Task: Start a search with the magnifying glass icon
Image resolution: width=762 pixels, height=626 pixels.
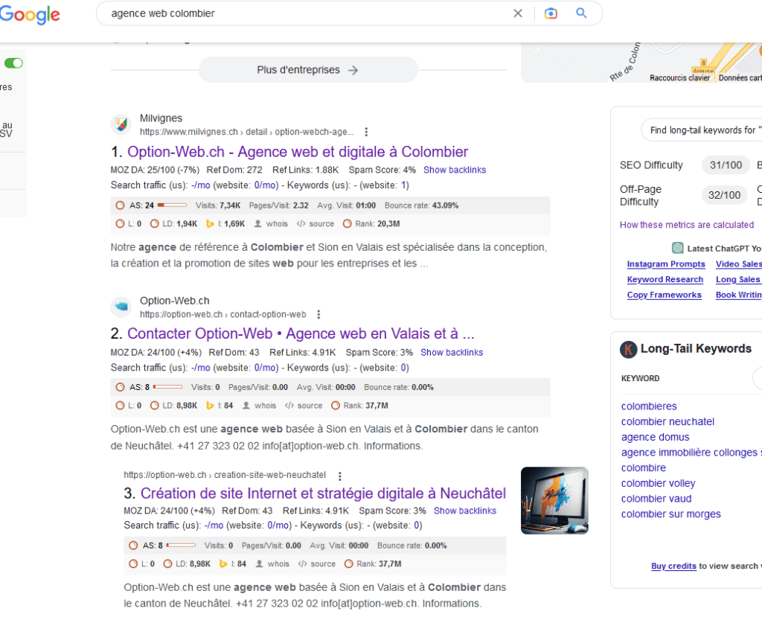Action: click(x=581, y=13)
